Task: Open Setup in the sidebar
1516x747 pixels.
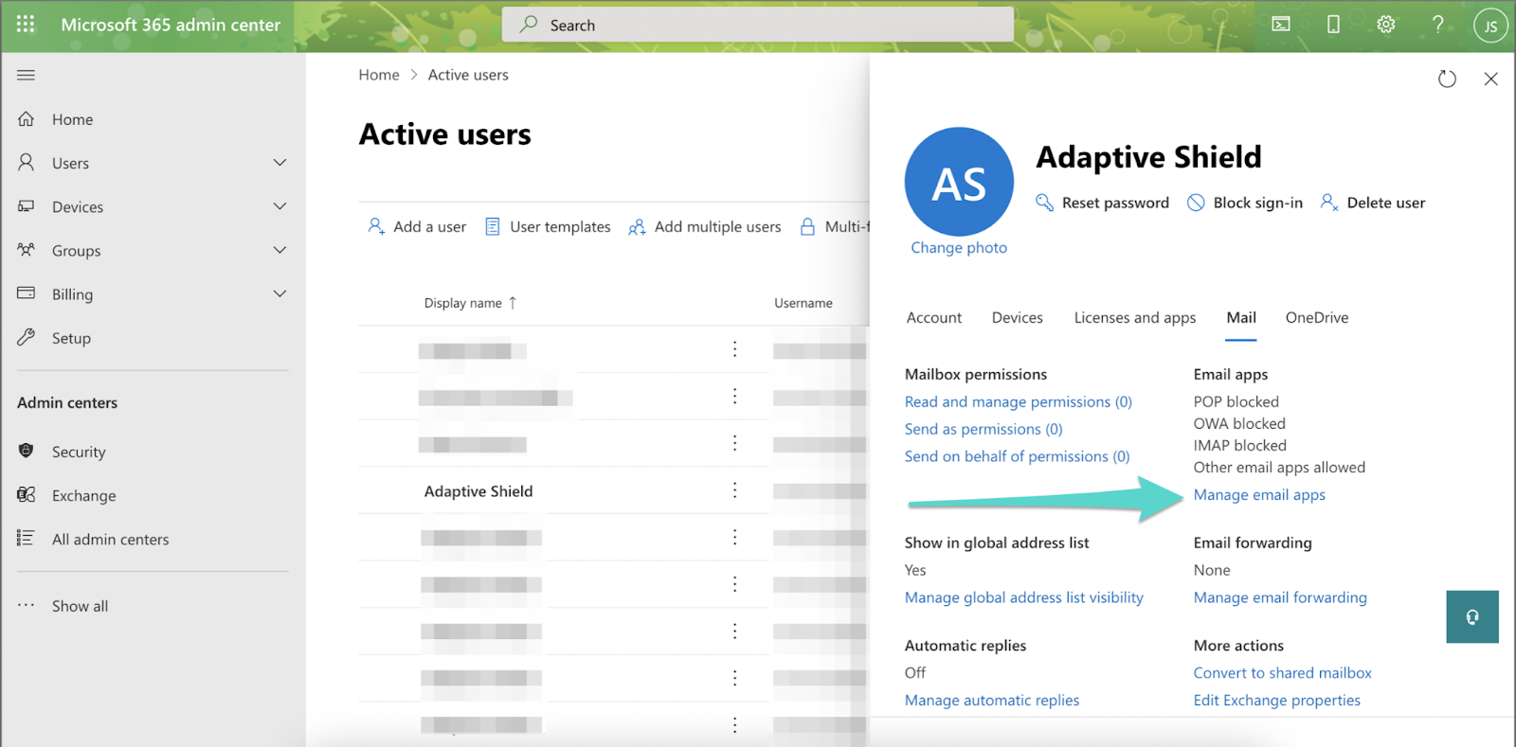Action: [71, 338]
